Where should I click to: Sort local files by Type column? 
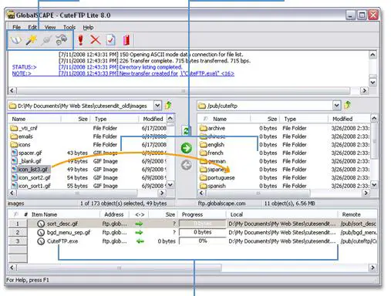115,119
